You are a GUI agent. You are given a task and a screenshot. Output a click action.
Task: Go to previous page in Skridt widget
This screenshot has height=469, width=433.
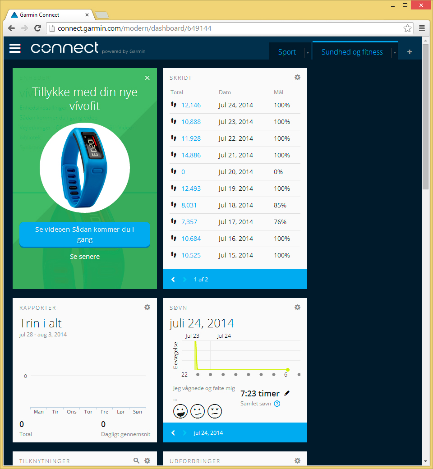tap(173, 279)
